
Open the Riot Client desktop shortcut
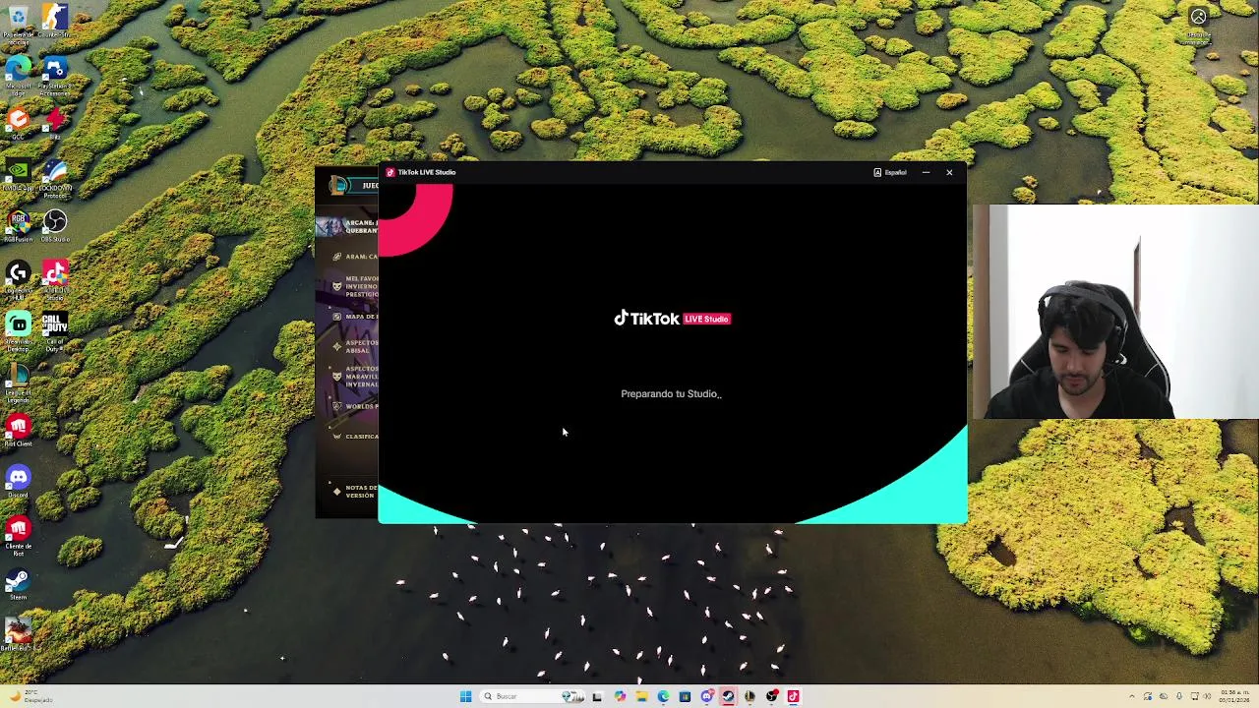(x=19, y=431)
